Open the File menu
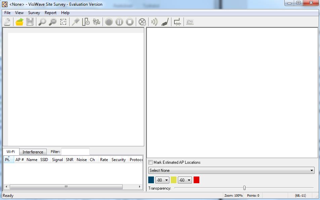The height and width of the screenshot is (200, 320). click(7, 13)
